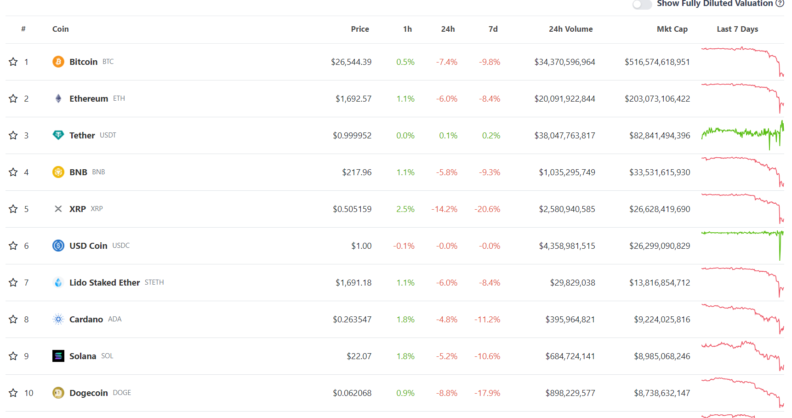The image size is (792, 418).
Task: Star the USD Coin row
Action: click(13, 246)
